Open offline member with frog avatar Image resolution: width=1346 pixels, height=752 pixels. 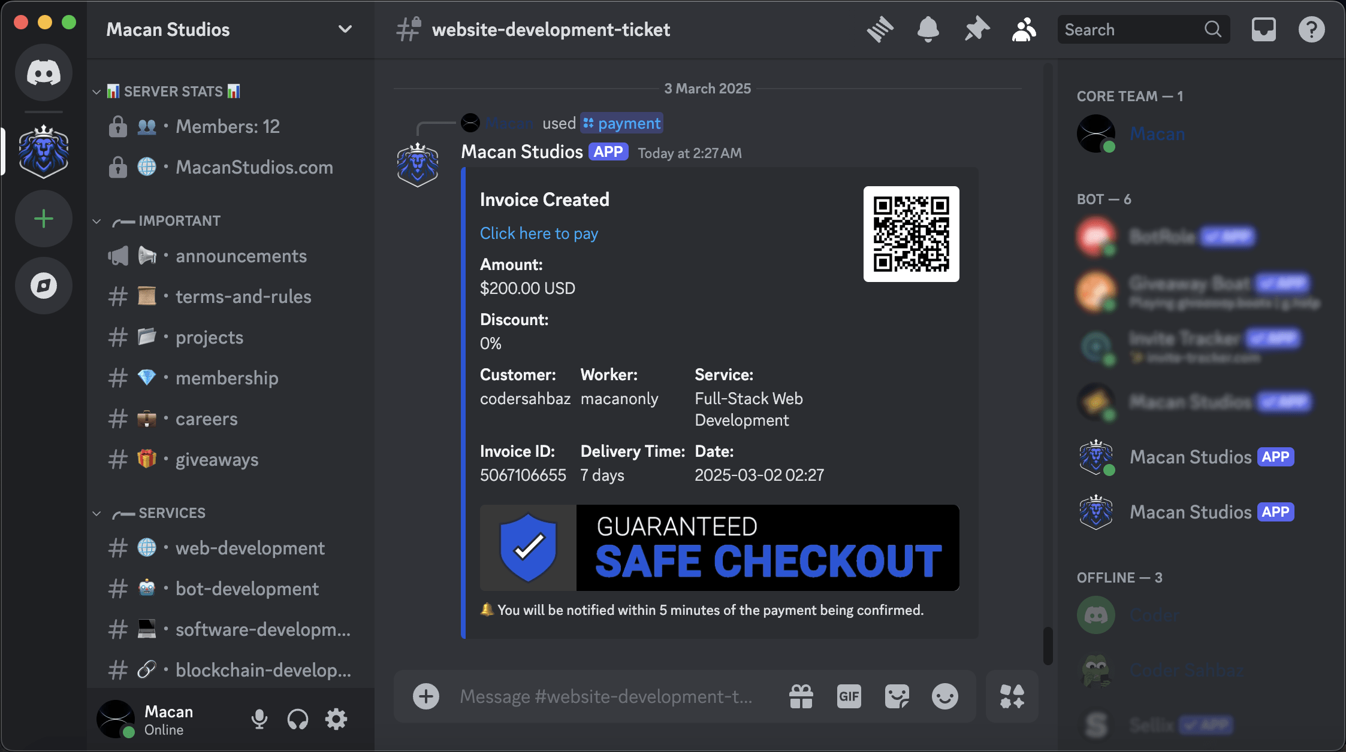(x=1197, y=671)
